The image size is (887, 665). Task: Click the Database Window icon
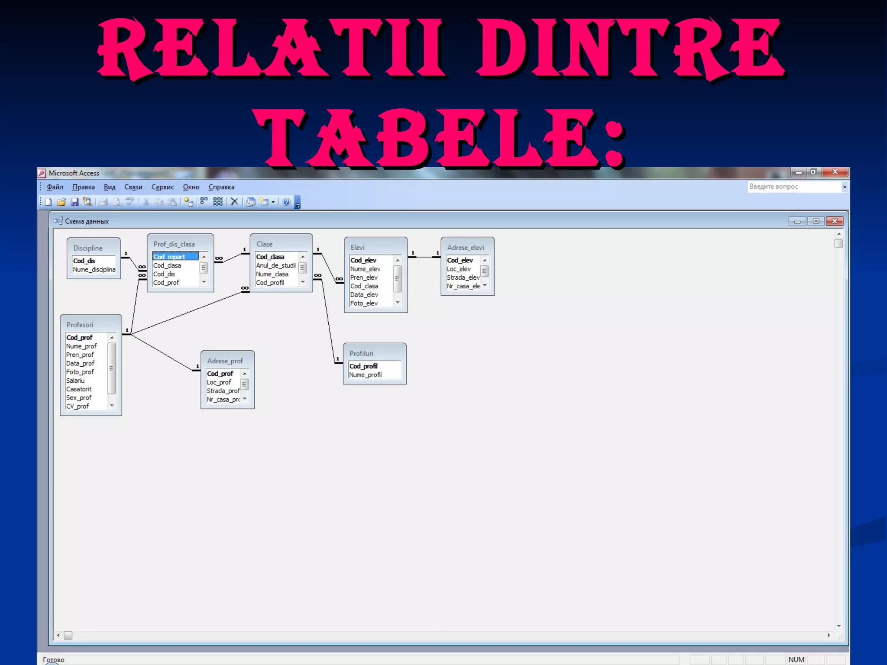point(250,202)
